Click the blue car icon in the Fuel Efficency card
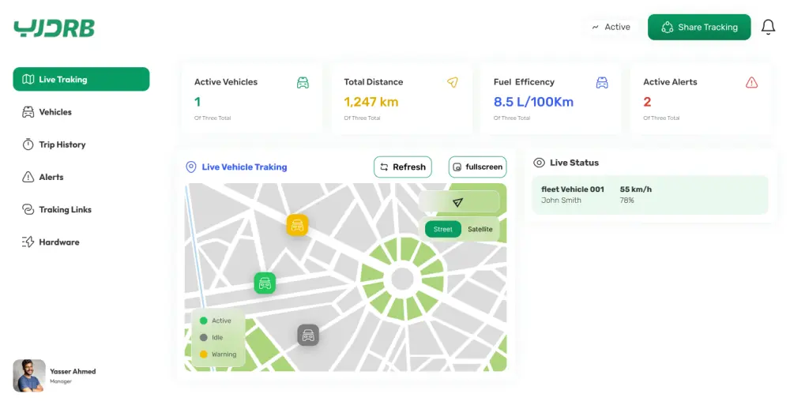This screenshot has height=405, width=790. click(x=602, y=83)
